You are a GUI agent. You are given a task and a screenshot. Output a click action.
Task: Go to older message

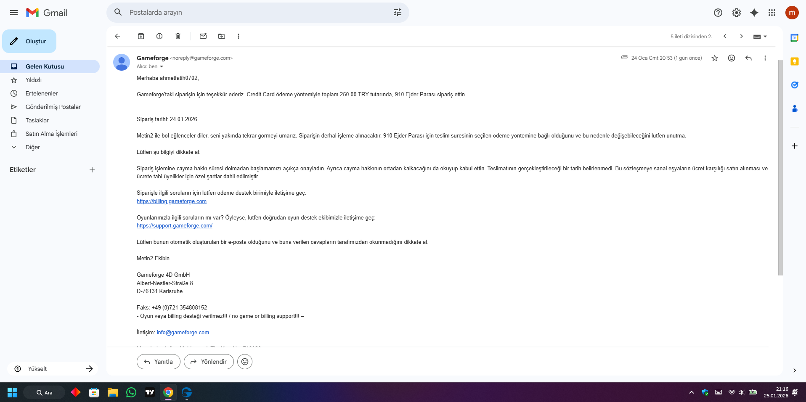(742, 36)
